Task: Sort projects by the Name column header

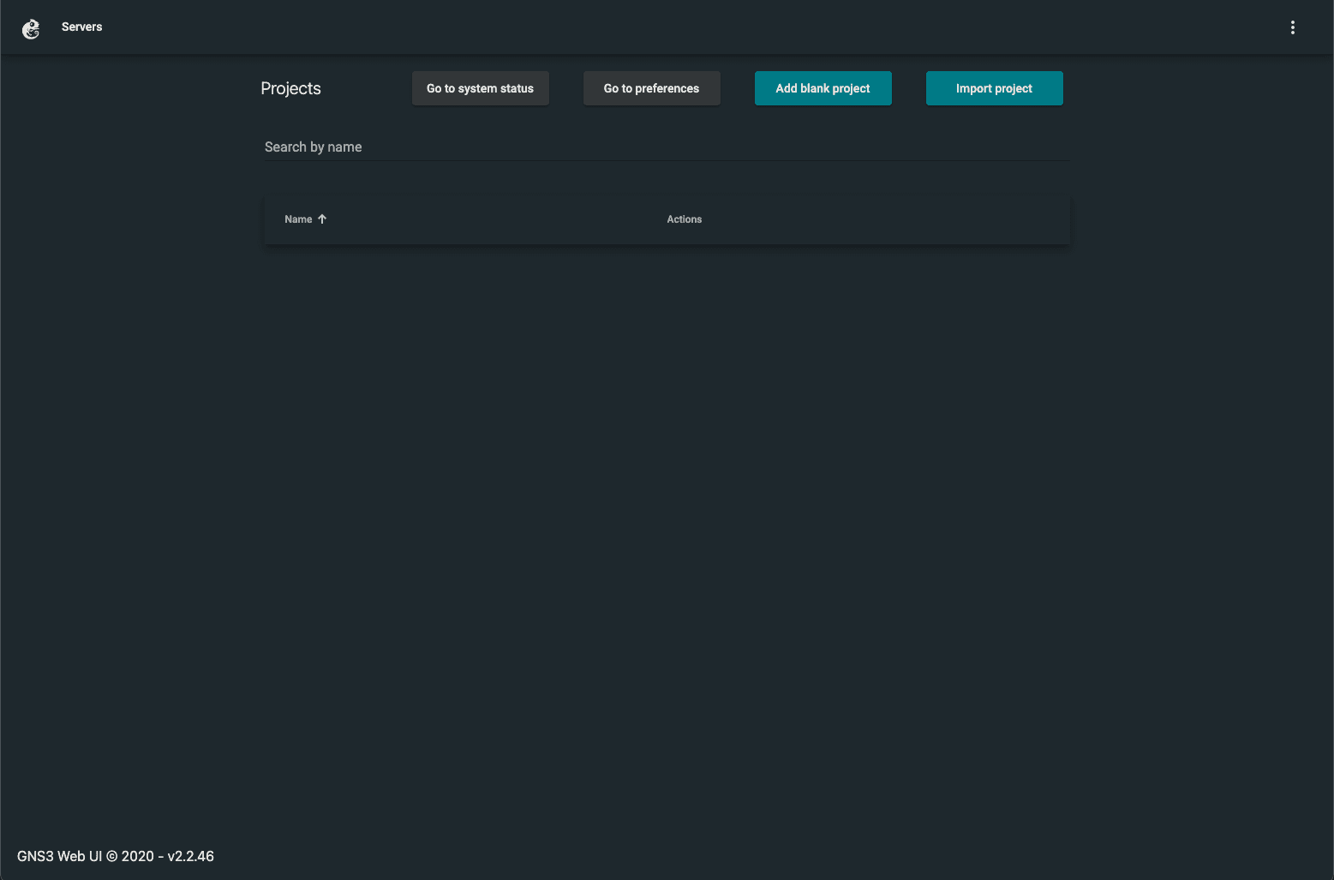Action: (298, 219)
